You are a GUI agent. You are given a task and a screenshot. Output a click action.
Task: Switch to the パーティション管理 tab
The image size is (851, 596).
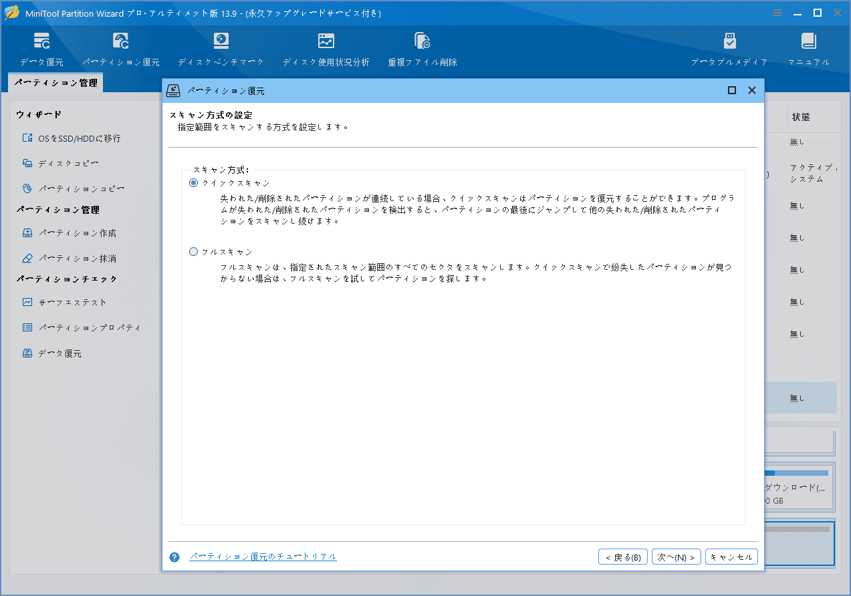pyautogui.click(x=55, y=84)
